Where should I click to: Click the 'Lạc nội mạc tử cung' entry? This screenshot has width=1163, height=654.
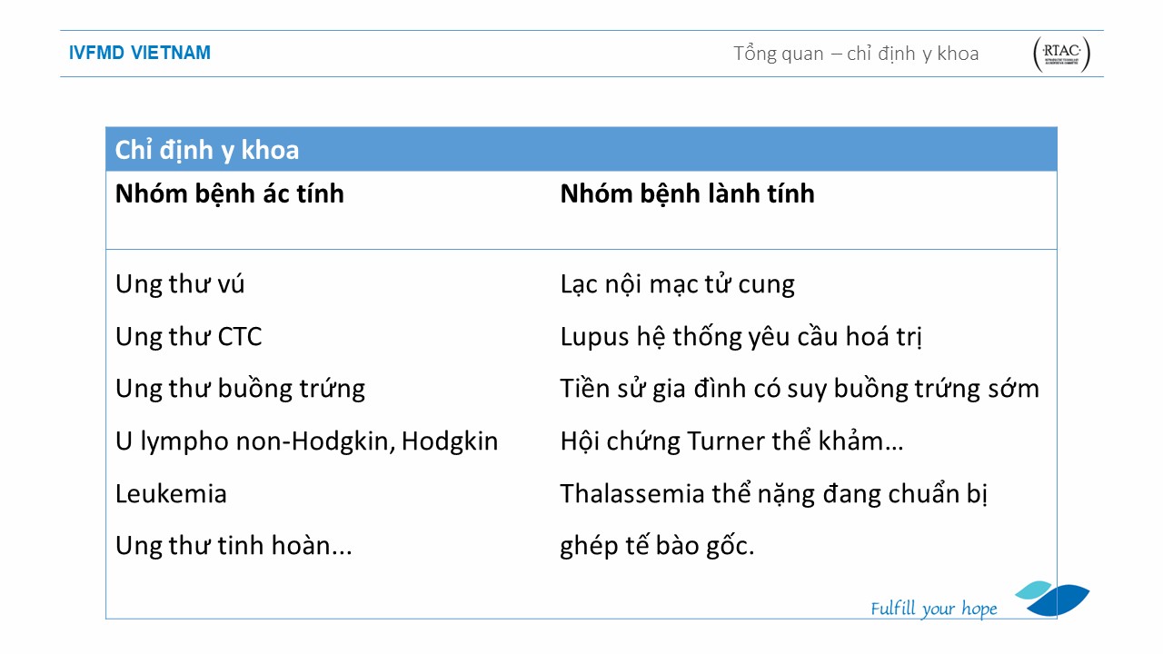pyautogui.click(x=677, y=284)
